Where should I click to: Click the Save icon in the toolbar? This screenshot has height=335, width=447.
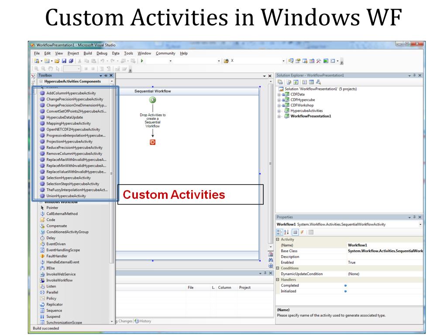pyautogui.click(x=64, y=61)
